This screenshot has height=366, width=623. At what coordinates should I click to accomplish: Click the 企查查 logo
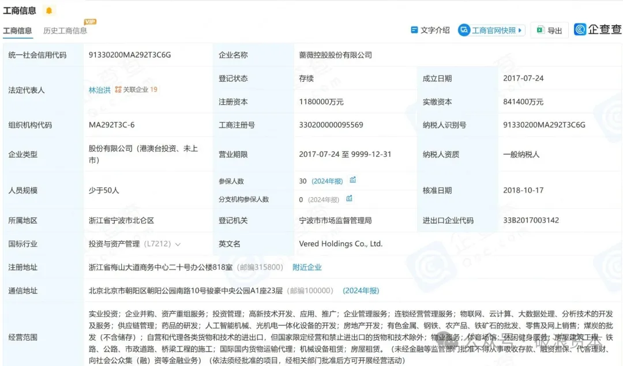click(598, 29)
